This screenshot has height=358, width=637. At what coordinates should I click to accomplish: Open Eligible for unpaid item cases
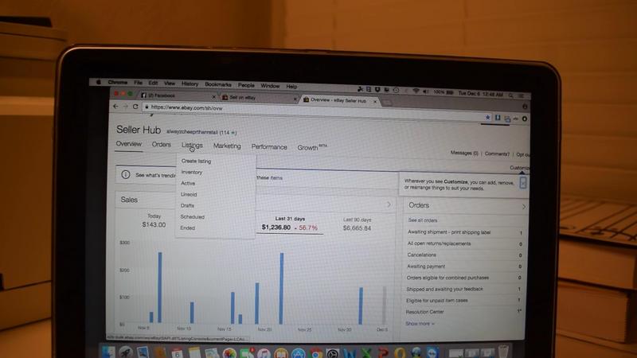[x=436, y=301]
